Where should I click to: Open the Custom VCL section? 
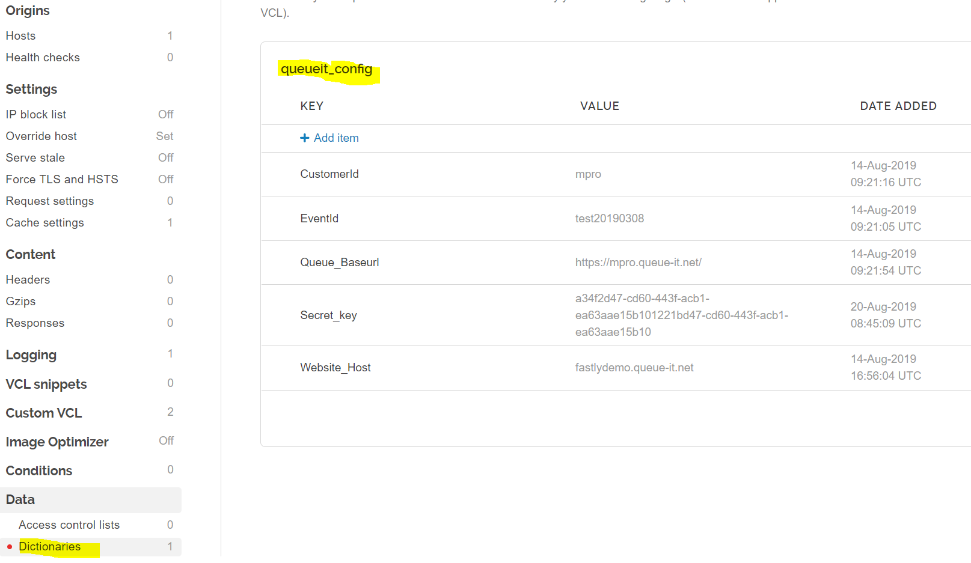coord(44,413)
